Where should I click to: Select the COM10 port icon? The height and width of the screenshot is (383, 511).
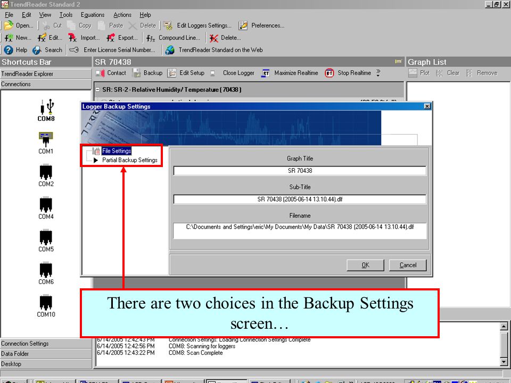point(46,306)
